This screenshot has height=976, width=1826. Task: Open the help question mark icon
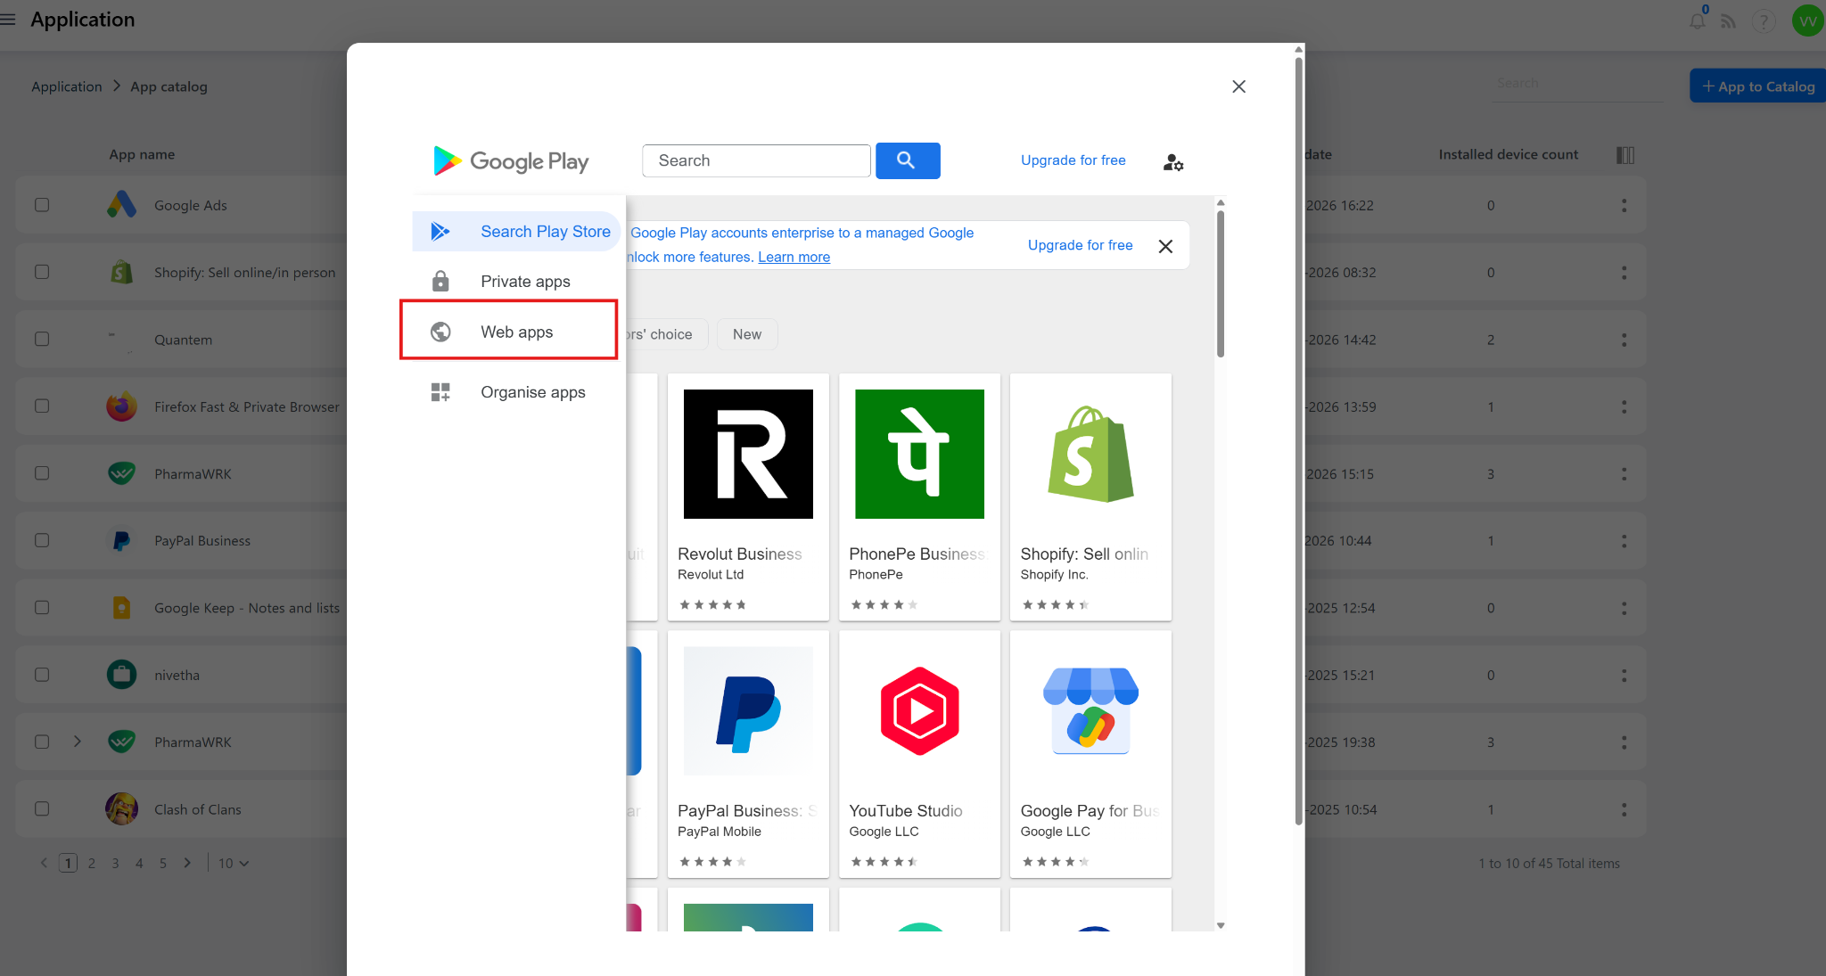coord(1763,21)
